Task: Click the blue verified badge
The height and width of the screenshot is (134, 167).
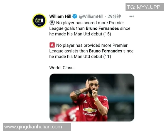Action: tap(75, 16)
